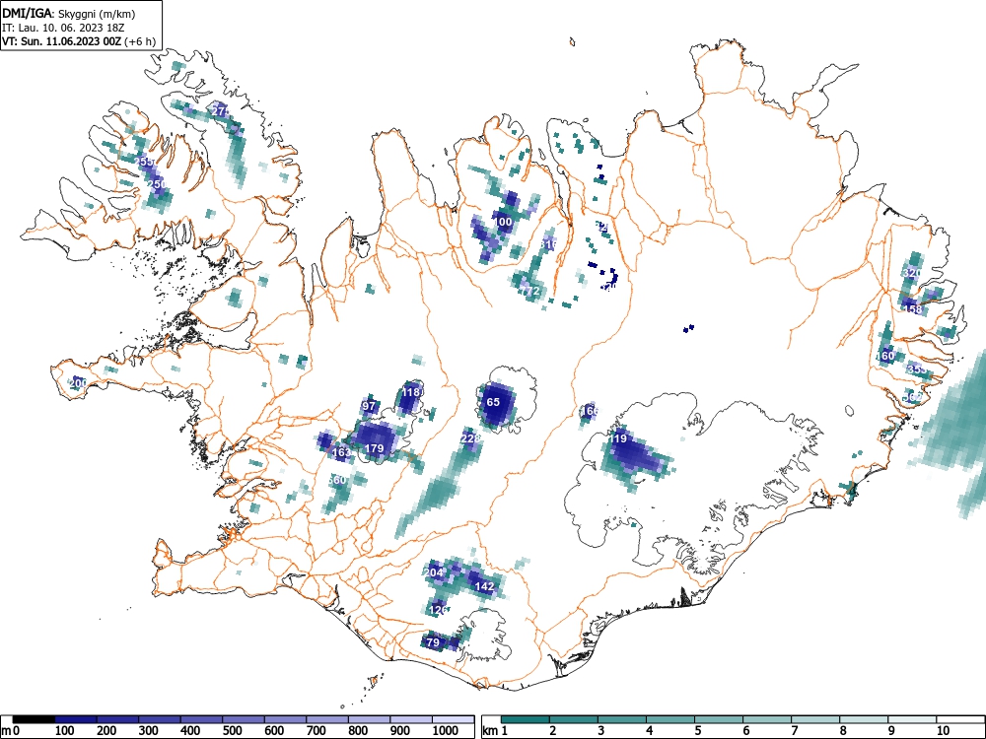Click the 'km' unit label in the legend
The height and width of the screenshot is (739, 986).
click(492, 731)
